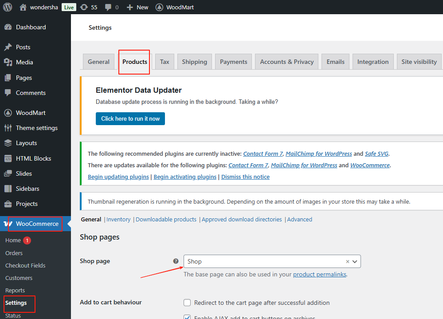Open Theme settings in the sidebar
Image resolution: width=443 pixels, height=319 pixels.
[36, 128]
